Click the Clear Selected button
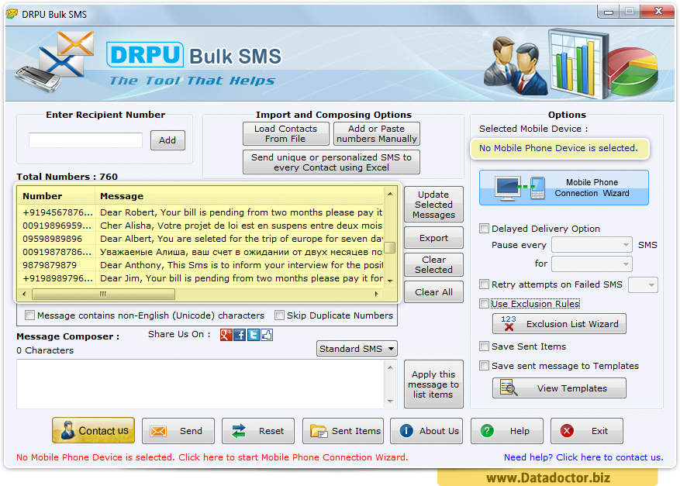This screenshot has height=486, width=680. [433, 264]
